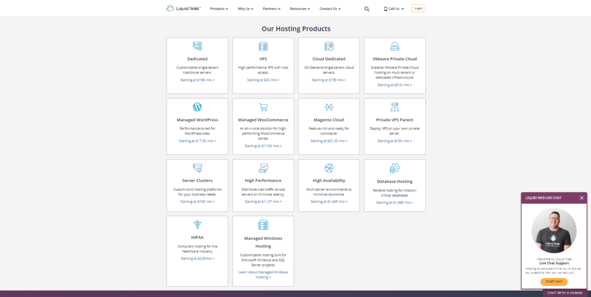Screen dimensions: 591x297
Task: Expand the Resources menu
Action: [300, 9]
